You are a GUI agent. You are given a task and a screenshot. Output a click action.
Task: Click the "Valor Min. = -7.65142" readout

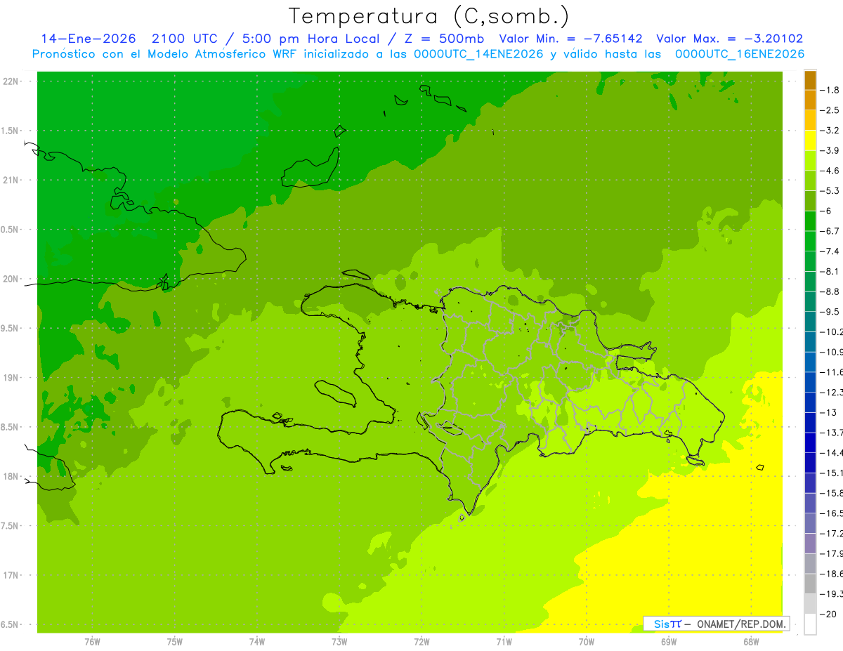tap(573, 39)
